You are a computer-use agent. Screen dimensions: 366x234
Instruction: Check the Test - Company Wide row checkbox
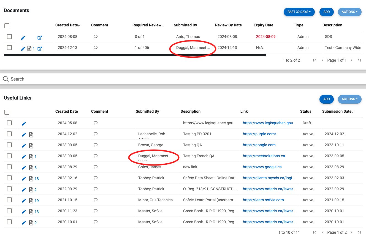tap(9, 48)
